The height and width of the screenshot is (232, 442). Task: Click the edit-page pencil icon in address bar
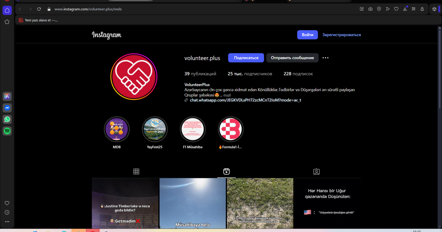tap(362, 9)
